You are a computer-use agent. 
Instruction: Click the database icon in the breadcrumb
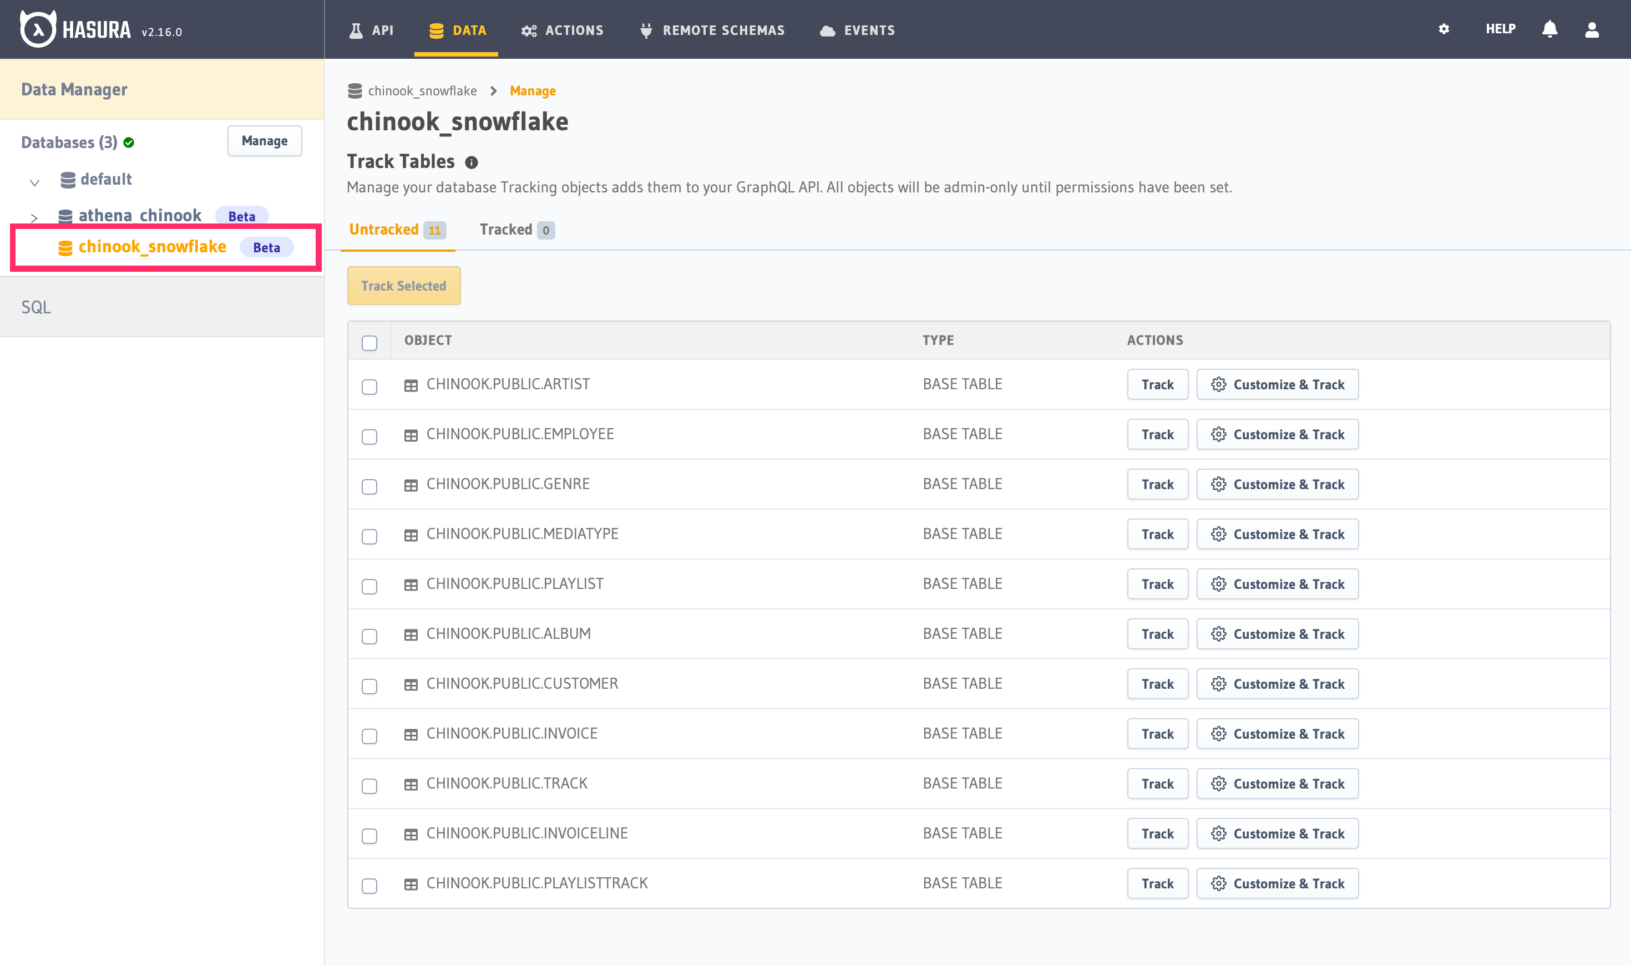click(355, 91)
